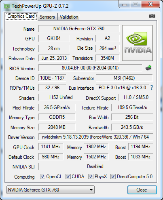Image resolution: width=163 pixels, height=200 pixels.
Task: Click the DirectX Support value 11.0 / SM5.0
Action: pos(136,97)
